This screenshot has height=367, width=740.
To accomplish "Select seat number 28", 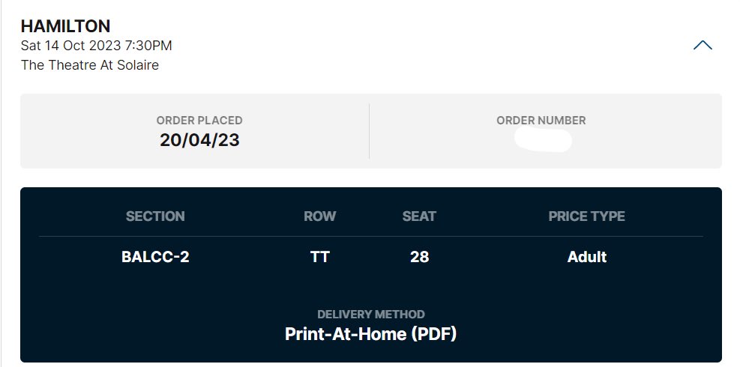I will pyautogui.click(x=419, y=257).
